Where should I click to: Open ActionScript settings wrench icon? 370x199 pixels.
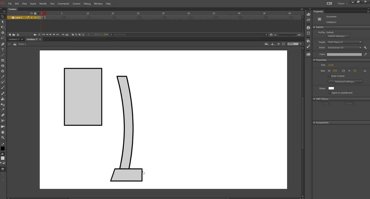(x=365, y=48)
